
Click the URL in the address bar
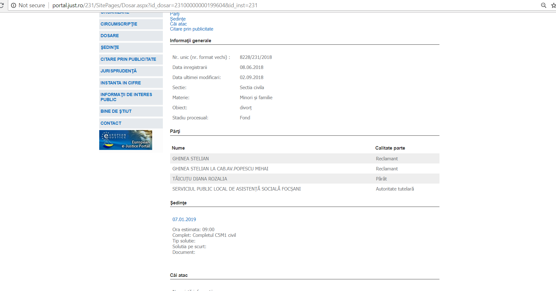[155, 5]
